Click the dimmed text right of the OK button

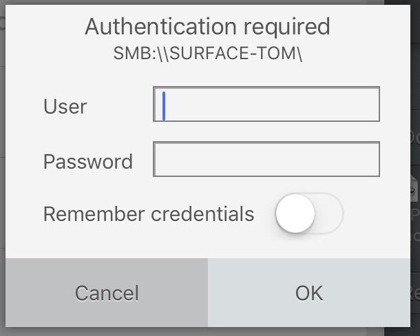click(414, 293)
